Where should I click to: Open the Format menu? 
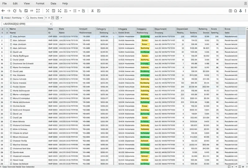click(40, 3)
